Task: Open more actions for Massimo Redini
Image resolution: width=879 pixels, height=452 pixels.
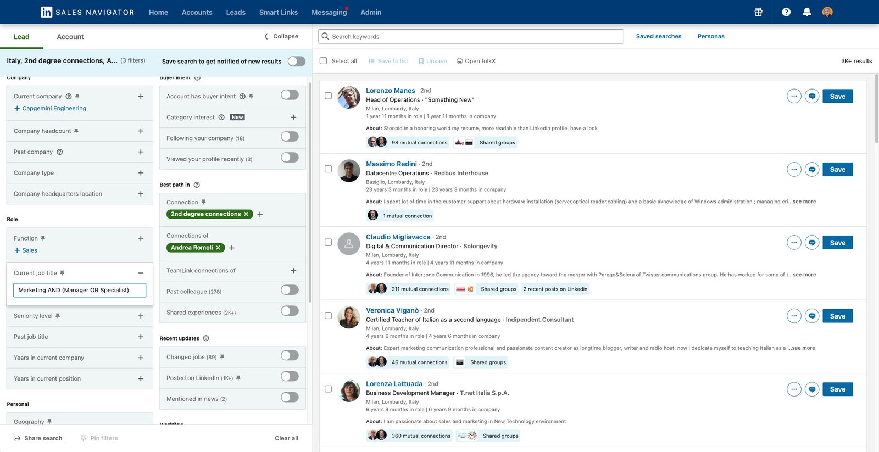Action: point(794,169)
